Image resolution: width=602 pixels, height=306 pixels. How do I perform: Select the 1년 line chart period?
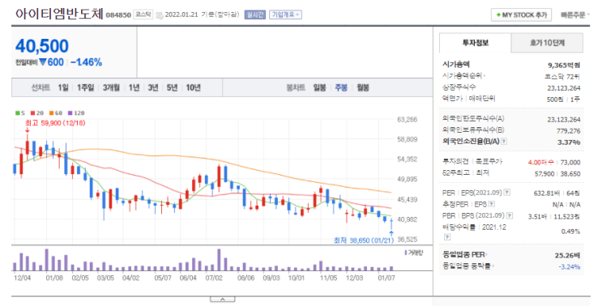(134, 87)
